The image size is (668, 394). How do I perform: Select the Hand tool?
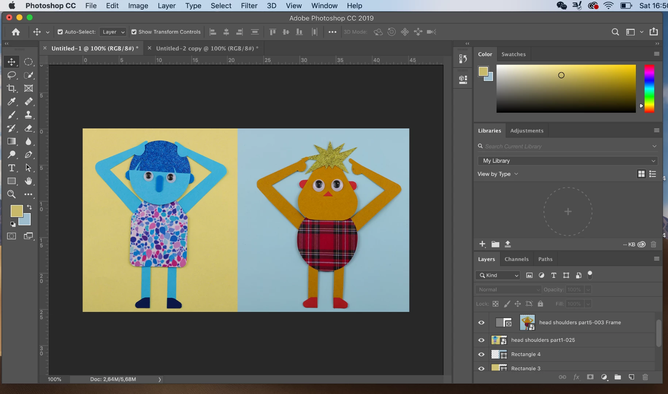(x=28, y=181)
